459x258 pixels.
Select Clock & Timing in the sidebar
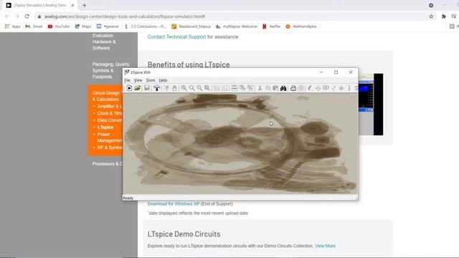coord(110,113)
